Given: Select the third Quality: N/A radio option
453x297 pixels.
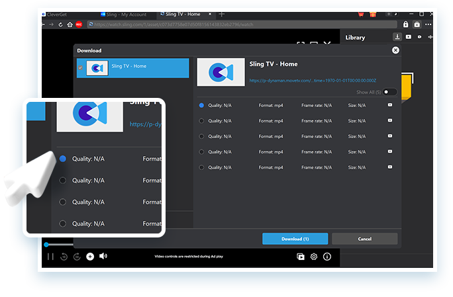Looking at the screenshot, I should (201, 136).
